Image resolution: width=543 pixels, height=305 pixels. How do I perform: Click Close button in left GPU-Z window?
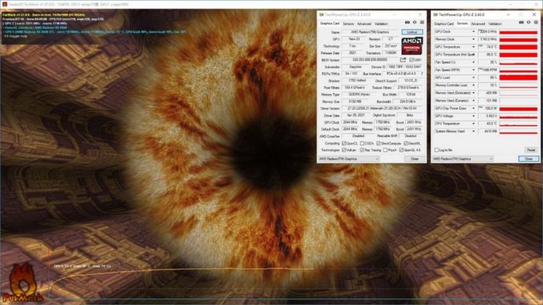click(415, 159)
